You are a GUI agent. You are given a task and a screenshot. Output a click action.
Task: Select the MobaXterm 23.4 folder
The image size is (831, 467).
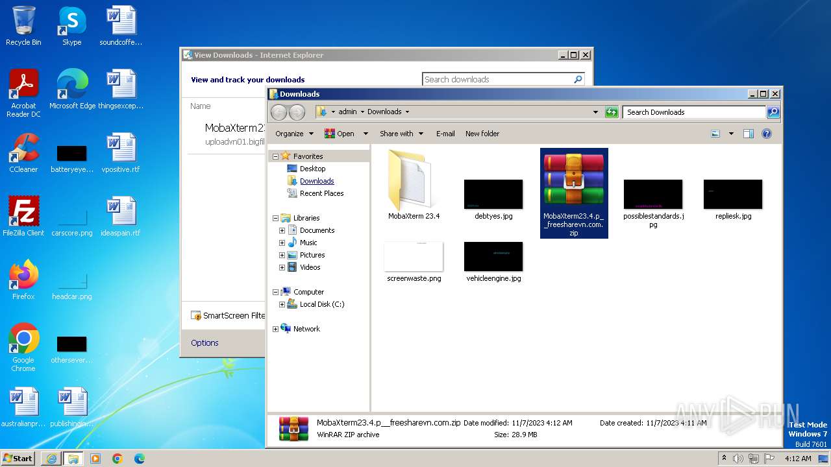point(414,186)
